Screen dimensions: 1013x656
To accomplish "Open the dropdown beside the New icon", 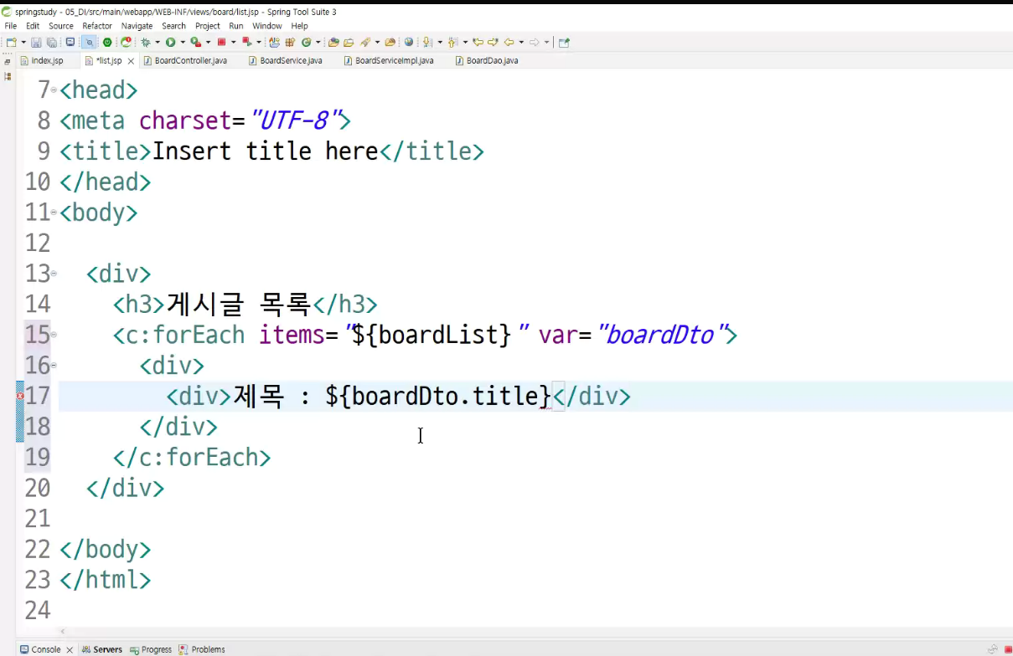I will (x=23, y=42).
